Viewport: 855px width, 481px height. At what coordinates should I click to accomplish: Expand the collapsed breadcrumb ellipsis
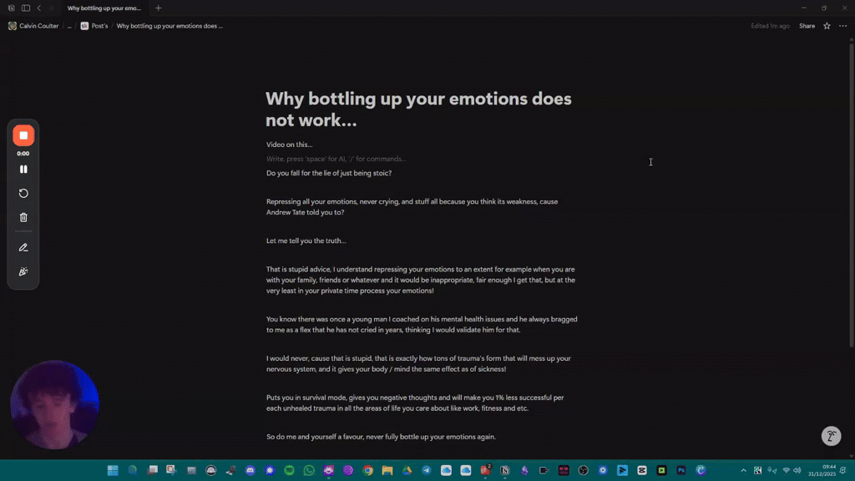(x=70, y=26)
